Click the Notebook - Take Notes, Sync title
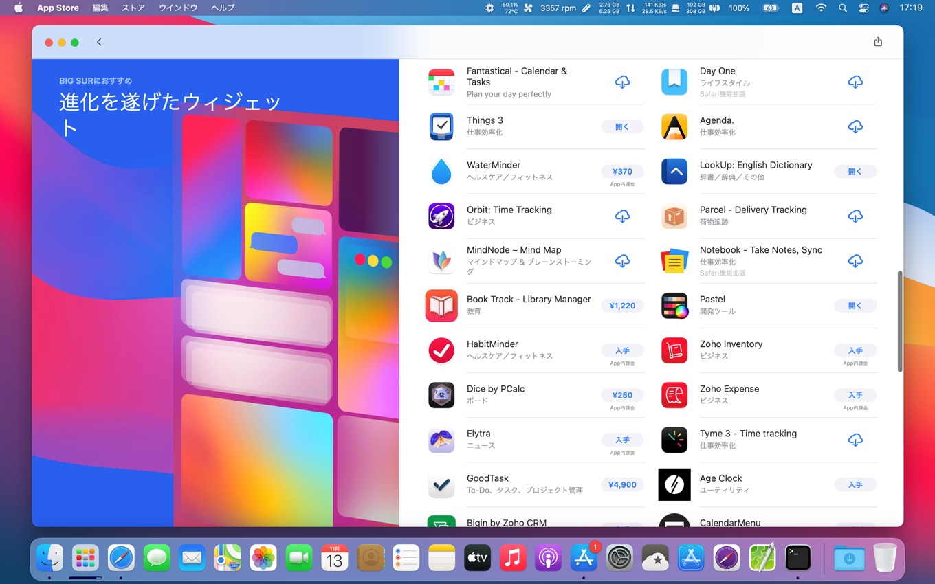 (761, 250)
